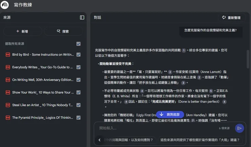The height and width of the screenshot is (147, 251).
Task: Click PDF icon of Show Your Work
Action: pos(8,92)
